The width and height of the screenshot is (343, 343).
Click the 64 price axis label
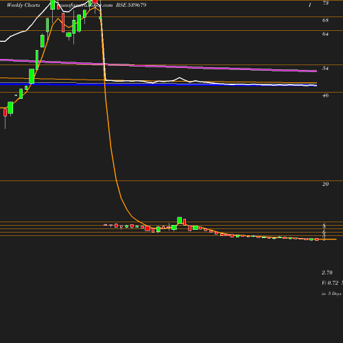coord(325,34)
